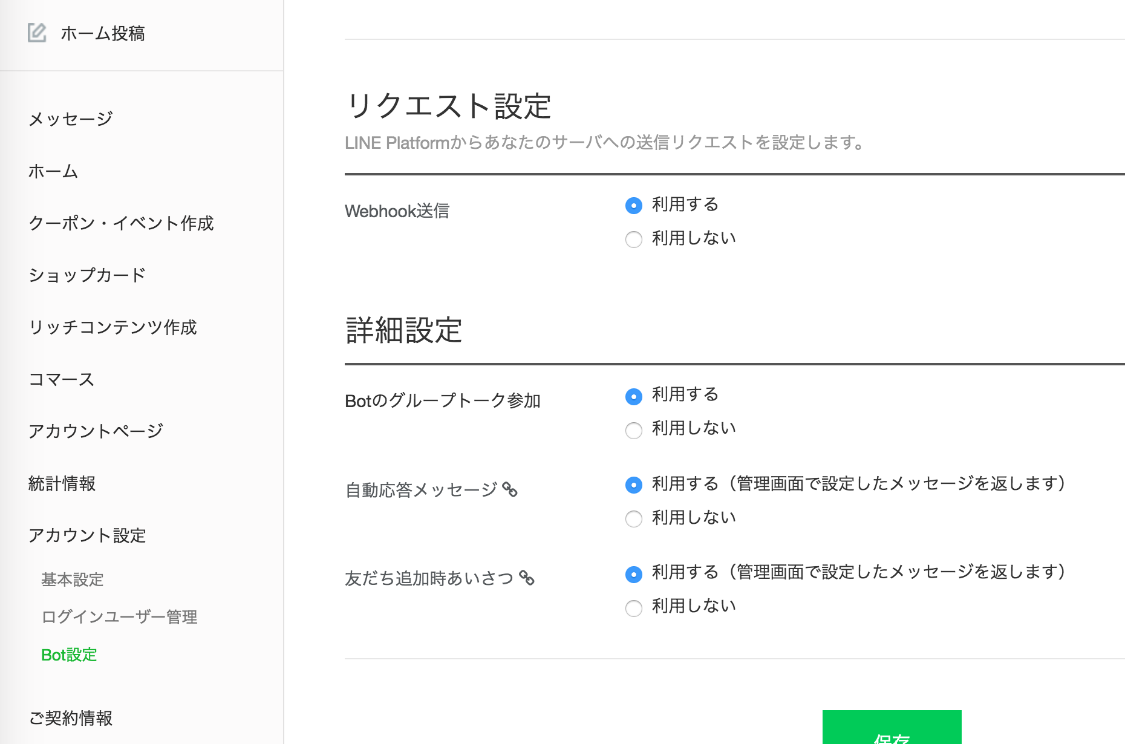
Task: Disable 自動応答メッセージ by choosing 利用しない
Action: point(633,519)
